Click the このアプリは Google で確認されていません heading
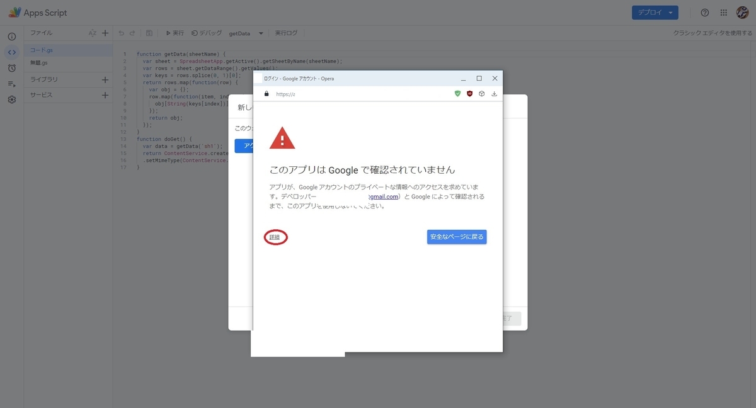This screenshot has height=408, width=756. (362, 170)
